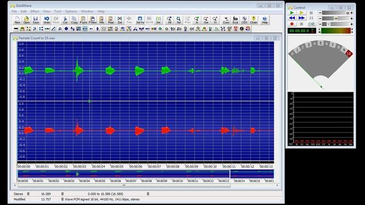This screenshot has width=365, height=205.
Task: Open the Tool menu
Action: (x=58, y=11)
